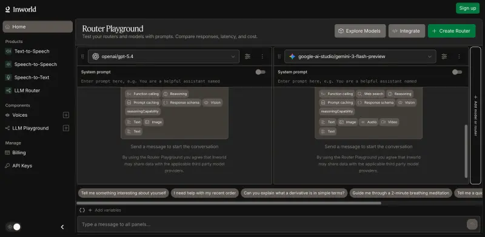Click the API Keys key icon
This screenshot has width=485, height=237.
7,166
